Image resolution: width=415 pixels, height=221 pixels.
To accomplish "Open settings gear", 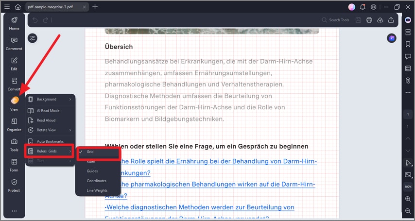I will [x=373, y=7].
